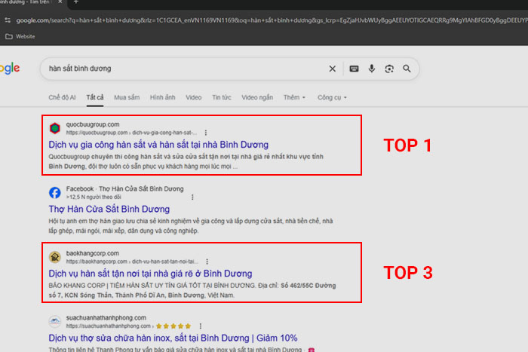Image resolution: width=528 pixels, height=352 pixels.
Task: Open more options for the Facebook result
Action: tap(192, 197)
